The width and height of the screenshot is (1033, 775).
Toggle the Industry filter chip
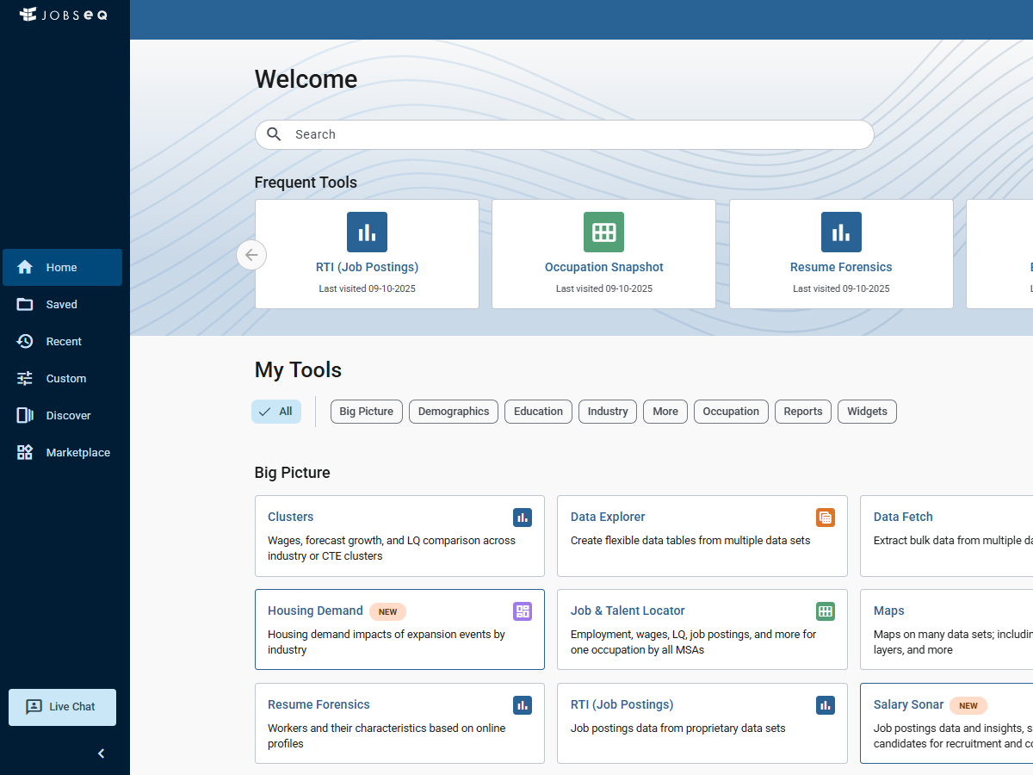coord(608,412)
